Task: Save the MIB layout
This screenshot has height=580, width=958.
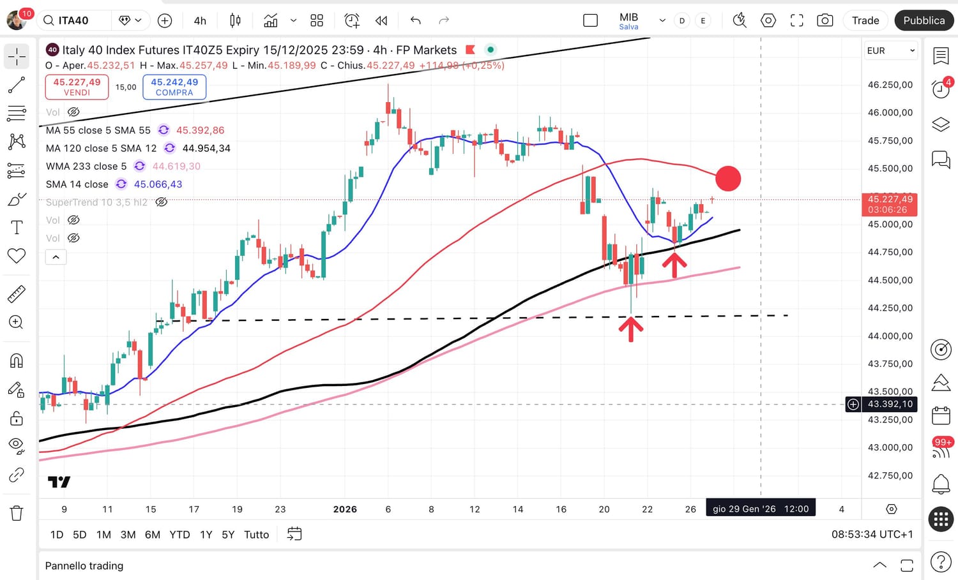Action: [628, 27]
